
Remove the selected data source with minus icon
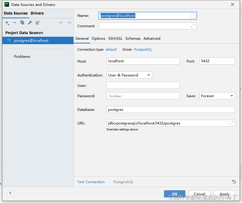15,23
